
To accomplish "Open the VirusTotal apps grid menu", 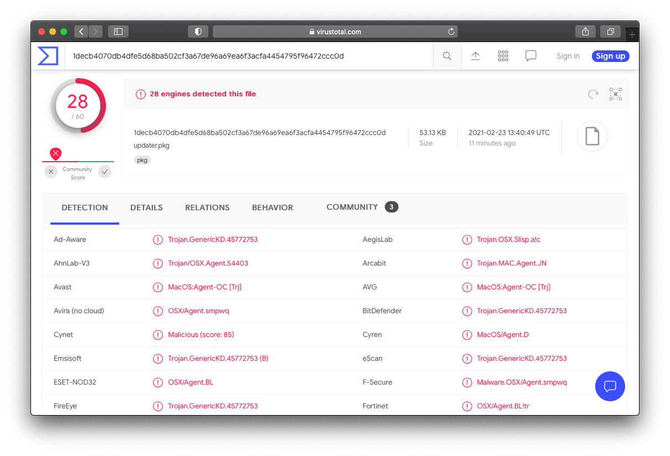I will pyautogui.click(x=503, y=55).
